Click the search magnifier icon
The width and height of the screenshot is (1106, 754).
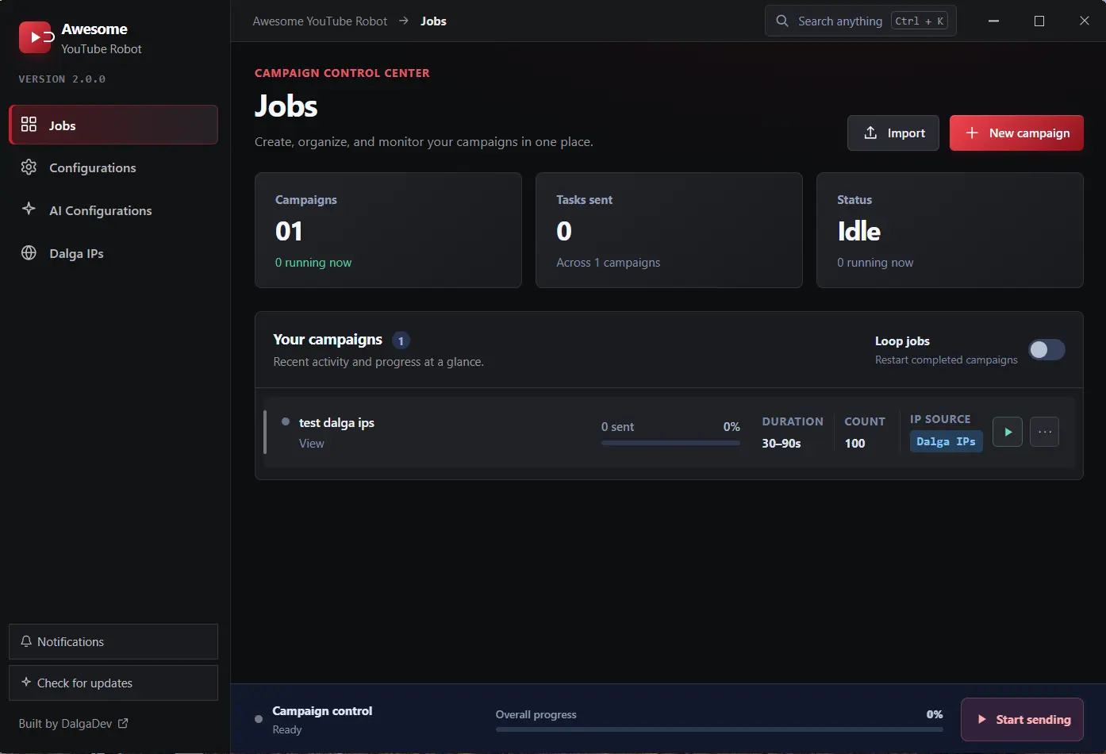pos(782,21)
